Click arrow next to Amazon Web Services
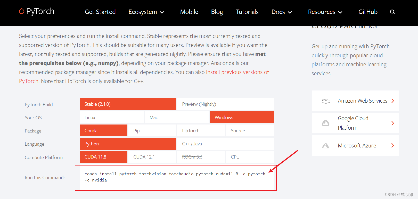Image resolution: width=418 pixels, height=199 pixels. click(x=392, y=101)
